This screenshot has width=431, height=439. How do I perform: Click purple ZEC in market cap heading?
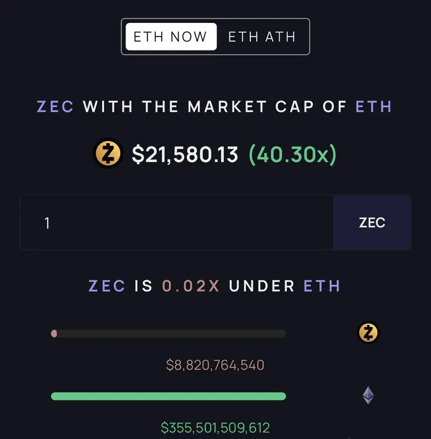[55, 107]
